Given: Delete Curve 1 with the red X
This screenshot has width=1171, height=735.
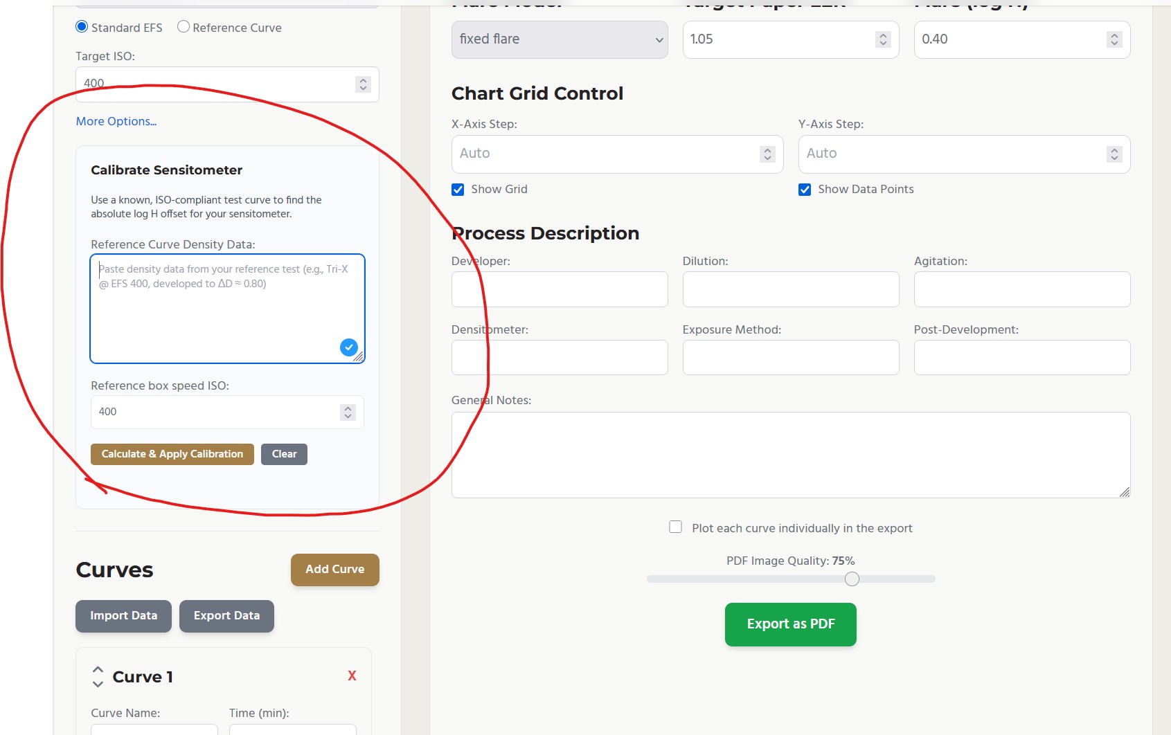Looking at the screenshot, I should tap(352, 676).
